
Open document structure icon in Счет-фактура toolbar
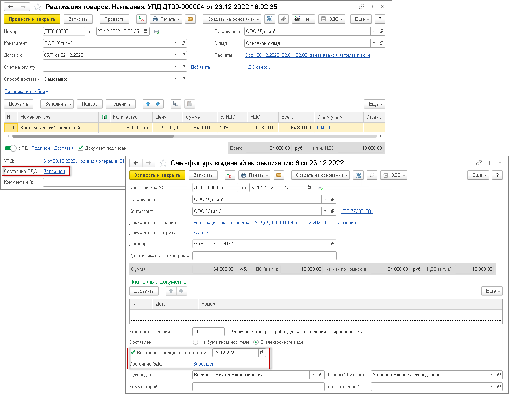[x=358, y=175]
